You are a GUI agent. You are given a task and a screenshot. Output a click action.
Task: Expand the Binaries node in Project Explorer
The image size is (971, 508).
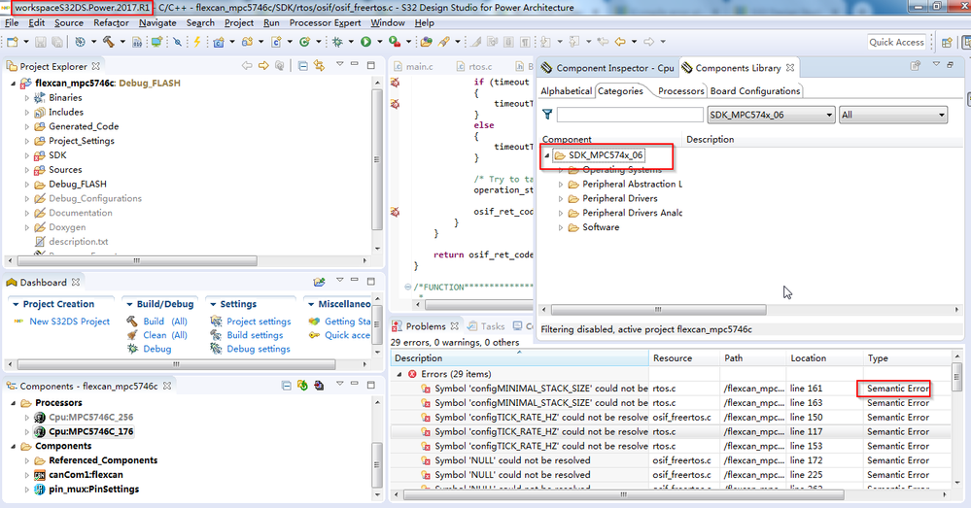click(x=26, y=98)
